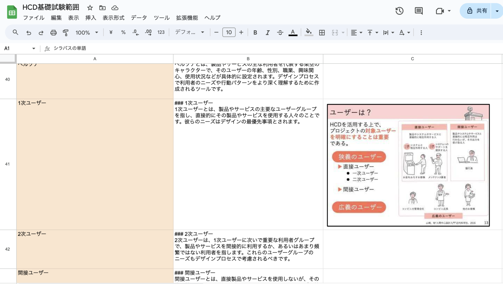Toggle italic formatting
Screen dimensions: 503x284
coord(268,32)
